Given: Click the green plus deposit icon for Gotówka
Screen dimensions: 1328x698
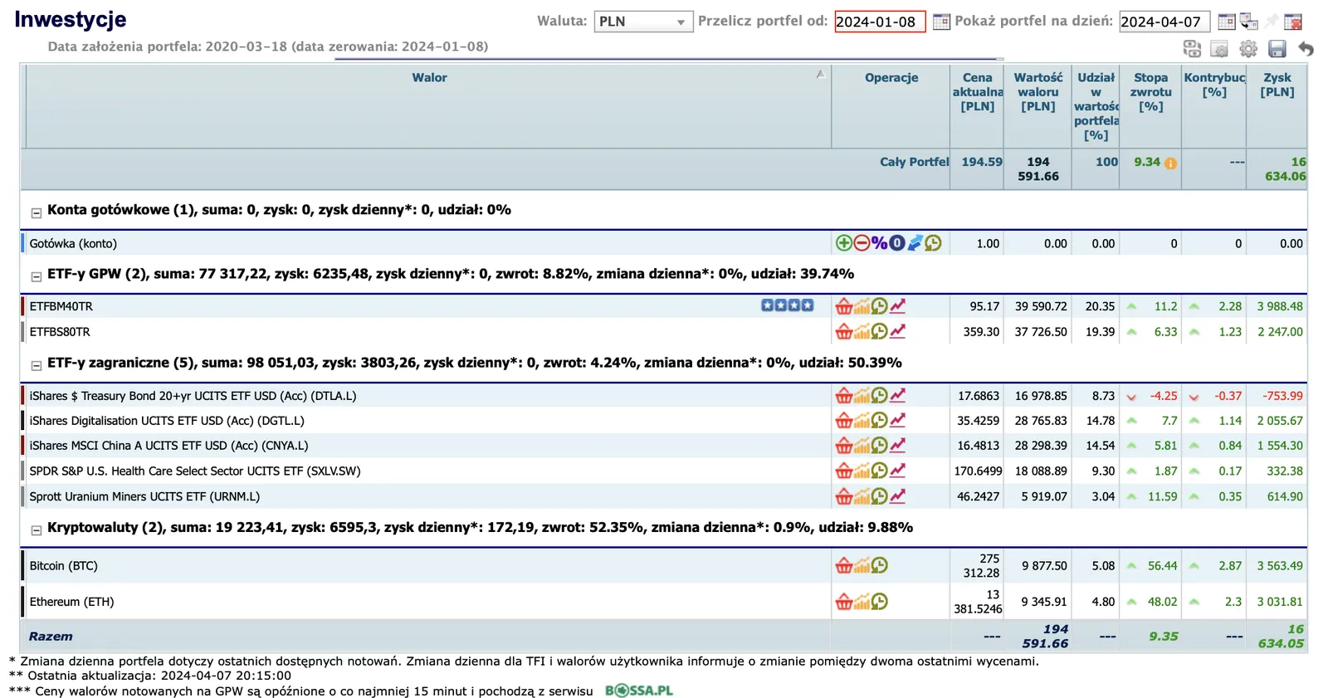Looking at the screenshot, I should pyautogui.click(x=843, y=243).
